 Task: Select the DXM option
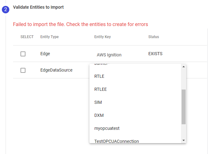click(x=99, y=115)
